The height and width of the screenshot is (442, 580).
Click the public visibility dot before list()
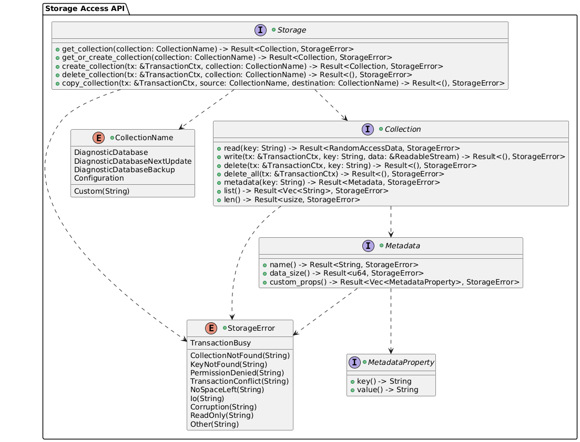point(219,191)
